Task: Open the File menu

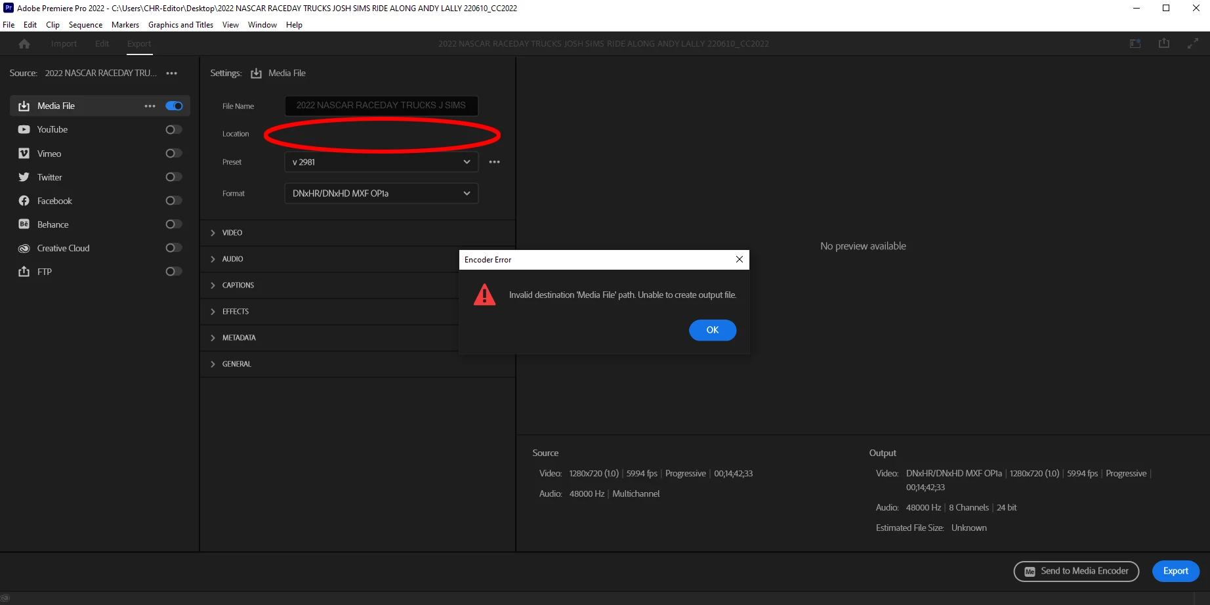Action: pos(9,25)
